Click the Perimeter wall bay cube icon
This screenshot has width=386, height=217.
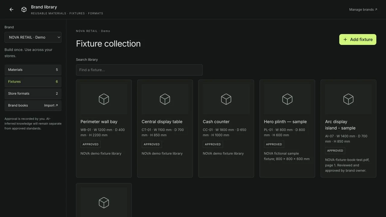[104, 99]
